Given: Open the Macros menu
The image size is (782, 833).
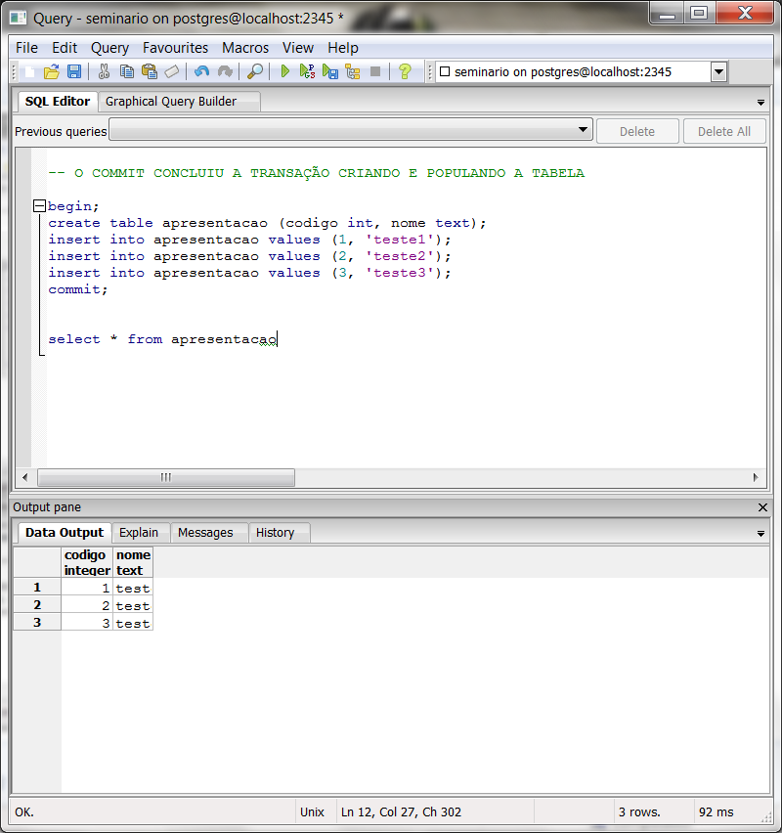Looking at the screenshot, I should coord(245,48).
